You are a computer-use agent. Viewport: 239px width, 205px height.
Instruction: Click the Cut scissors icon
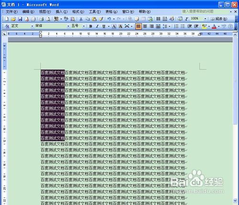pos(81,19)
